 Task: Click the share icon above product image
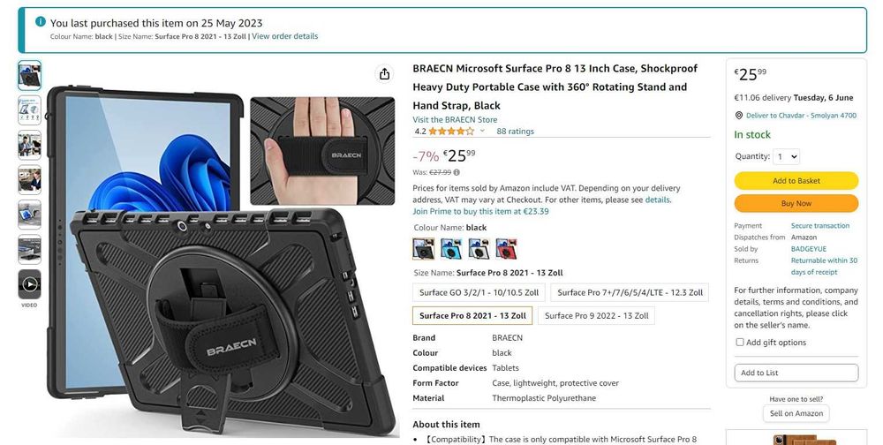(x=385, y=74)
